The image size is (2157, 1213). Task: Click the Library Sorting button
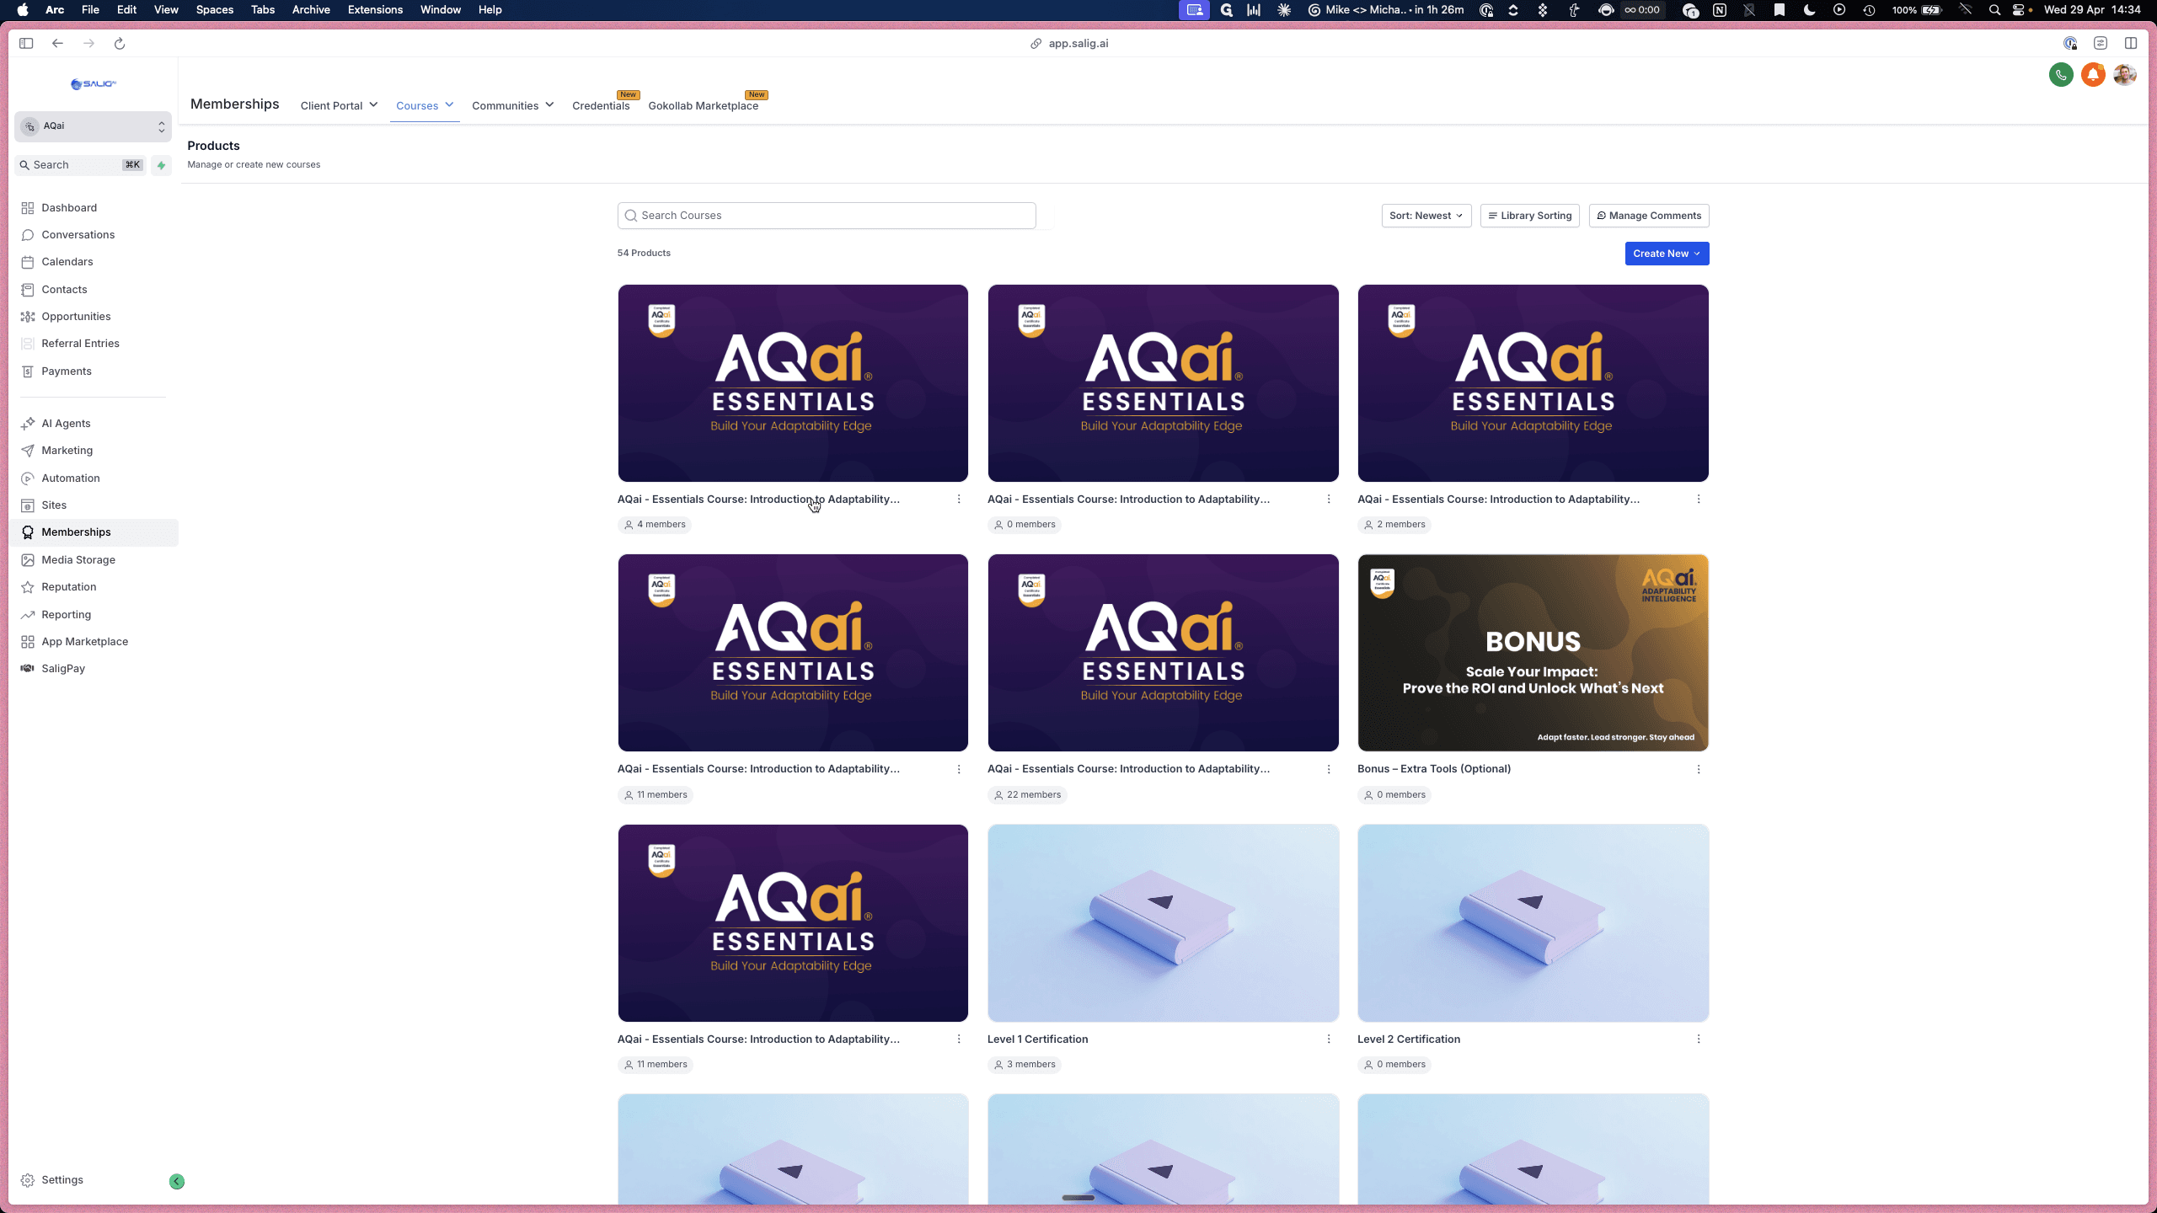[x=1529, y=216]
